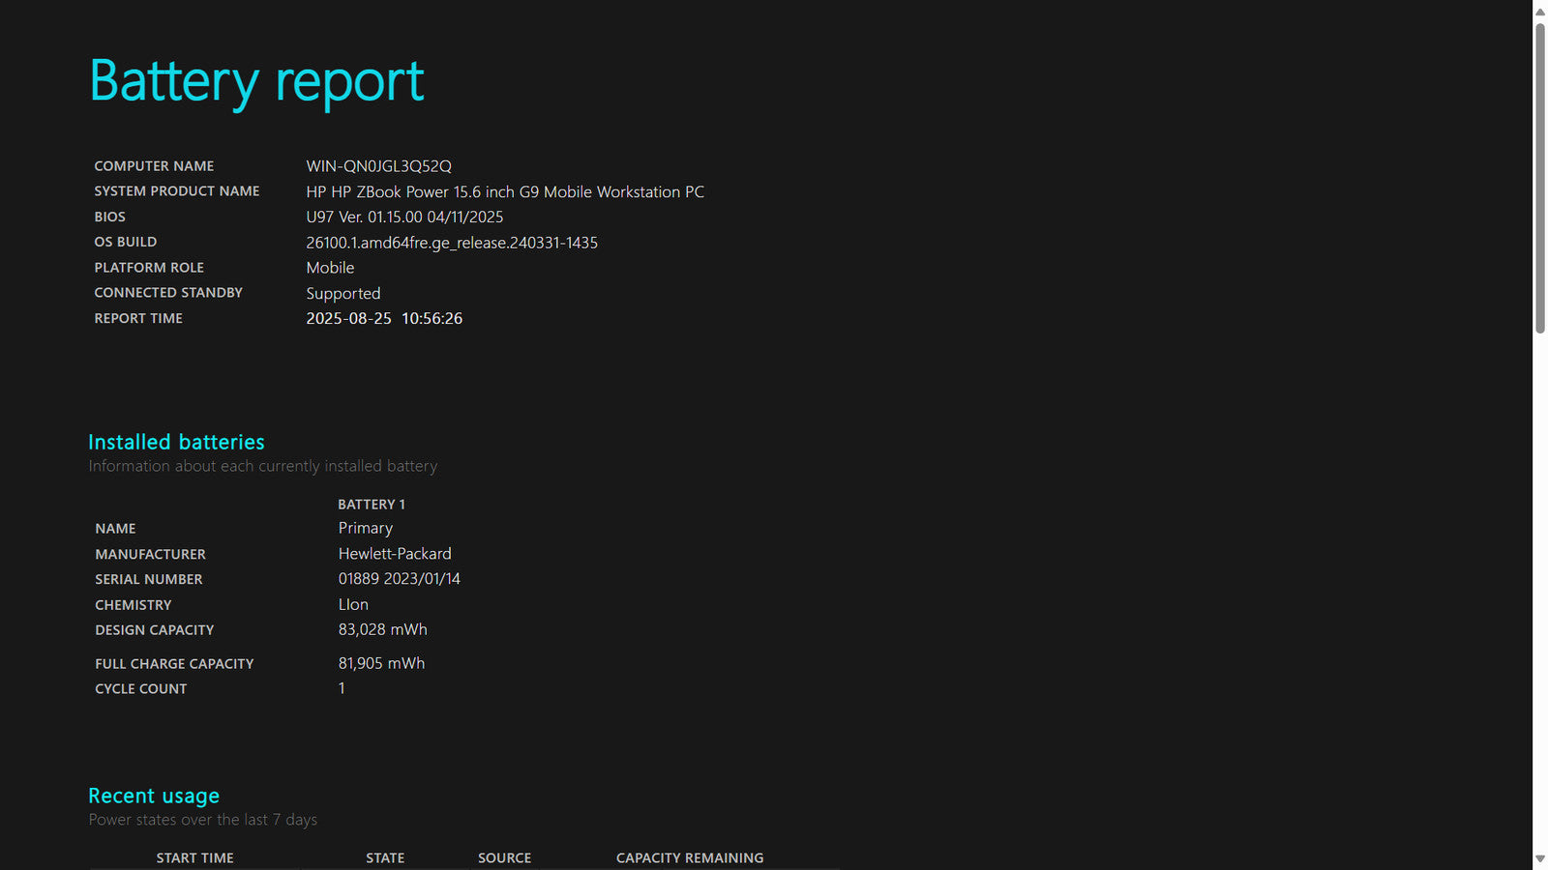This screenshot has width=1548, height=870.
Task: Click design capacity 83,028 mWh
Action: point(383,629)
